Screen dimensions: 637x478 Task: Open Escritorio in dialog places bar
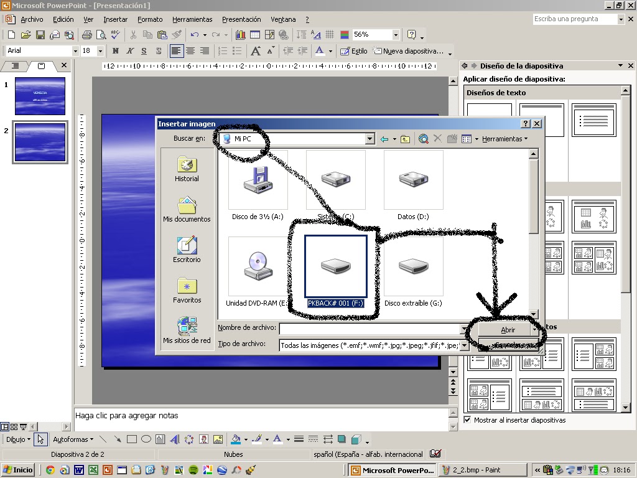(x=187, y=250)
